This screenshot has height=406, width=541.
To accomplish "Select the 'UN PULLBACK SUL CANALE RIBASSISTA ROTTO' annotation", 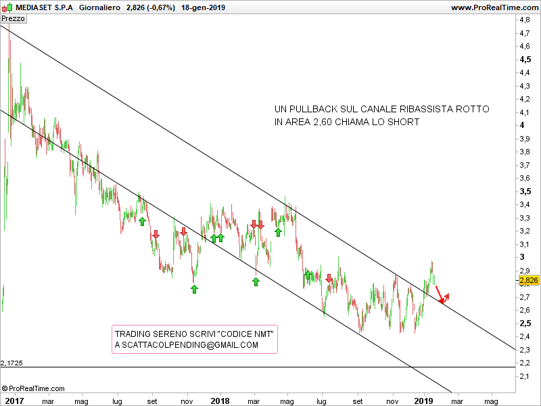I will click(x=381, y=109).
